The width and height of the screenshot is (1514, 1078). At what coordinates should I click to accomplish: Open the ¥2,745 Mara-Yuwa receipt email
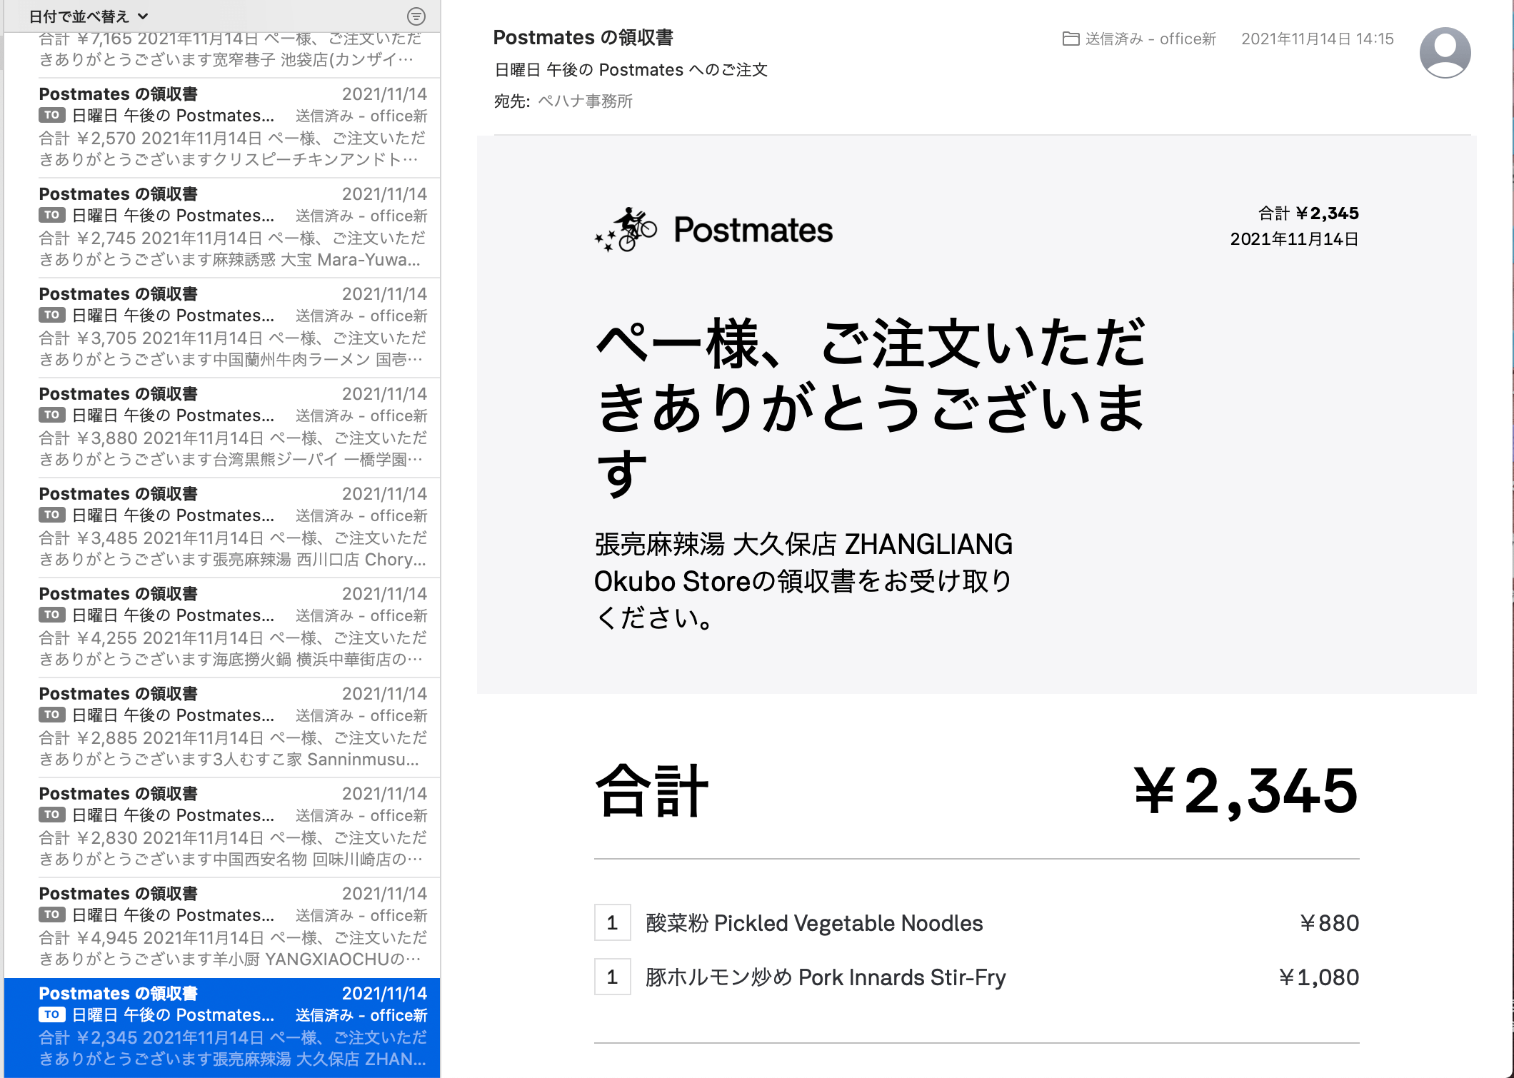(222, 228)
